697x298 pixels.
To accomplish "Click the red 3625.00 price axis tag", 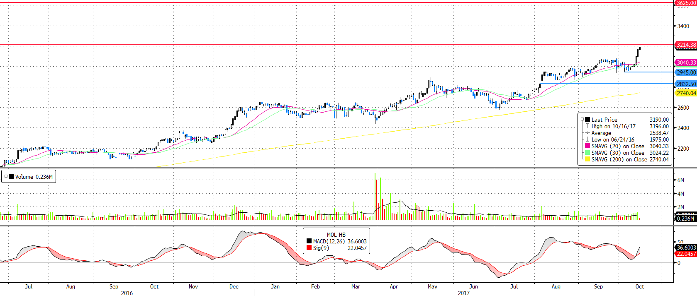I will tap(686, 3).
